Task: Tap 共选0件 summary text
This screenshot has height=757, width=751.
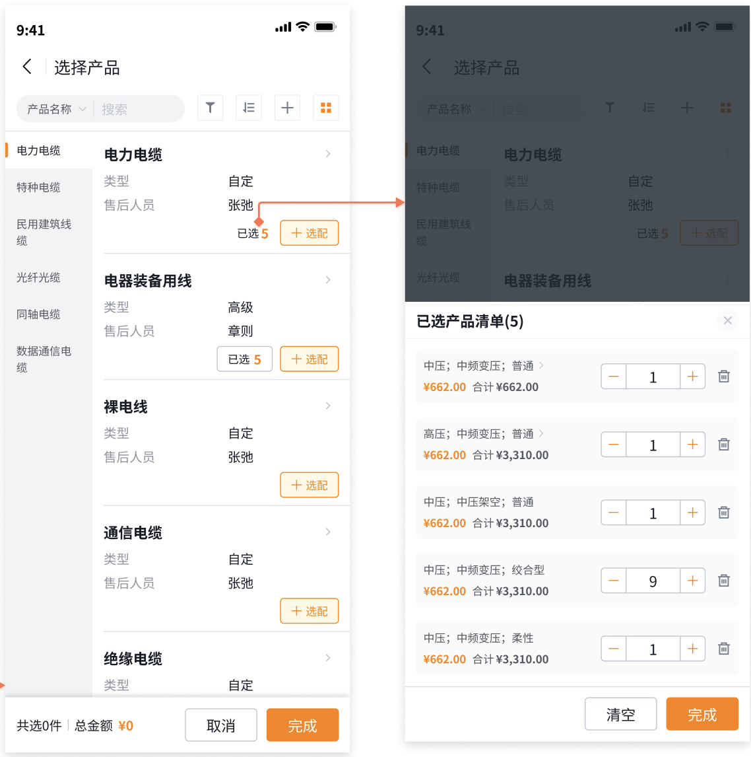Action: click(x=39, y=725)
